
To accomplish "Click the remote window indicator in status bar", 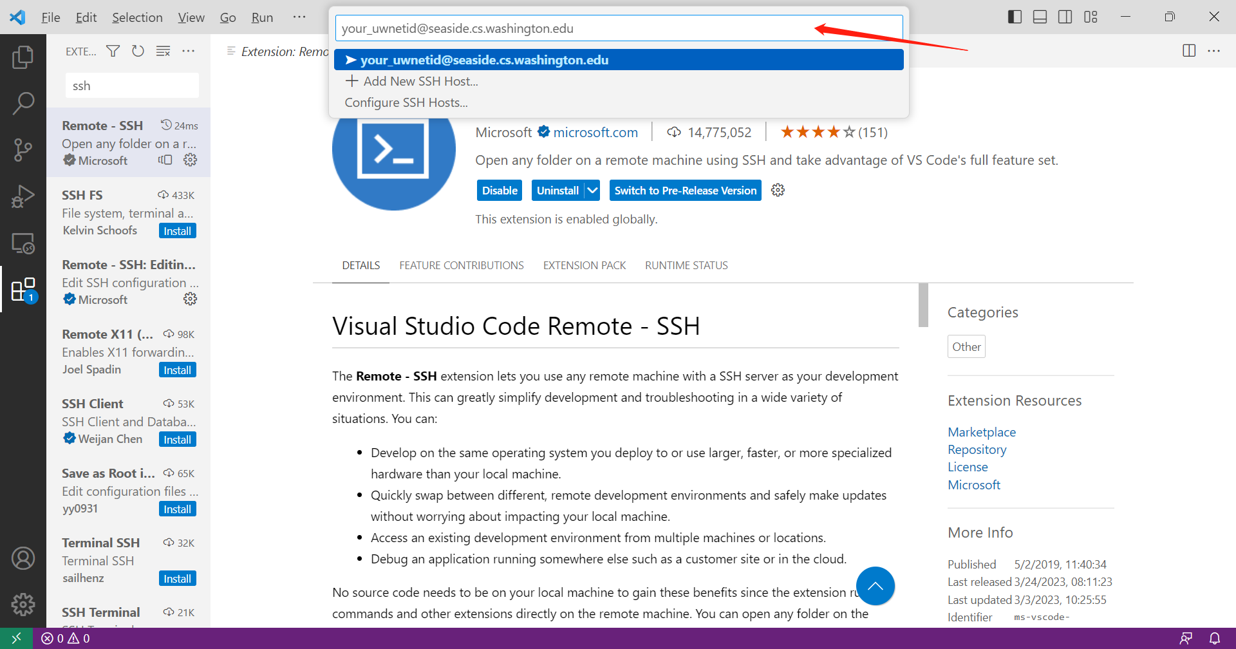I will point(16,638).
